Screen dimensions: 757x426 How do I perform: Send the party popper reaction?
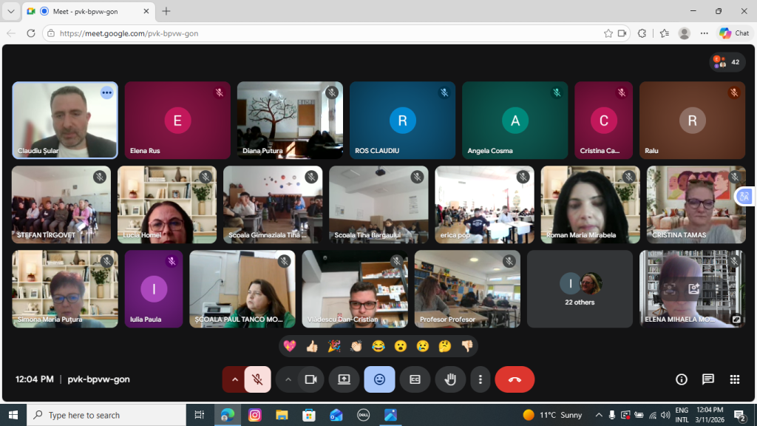[333, 346]
